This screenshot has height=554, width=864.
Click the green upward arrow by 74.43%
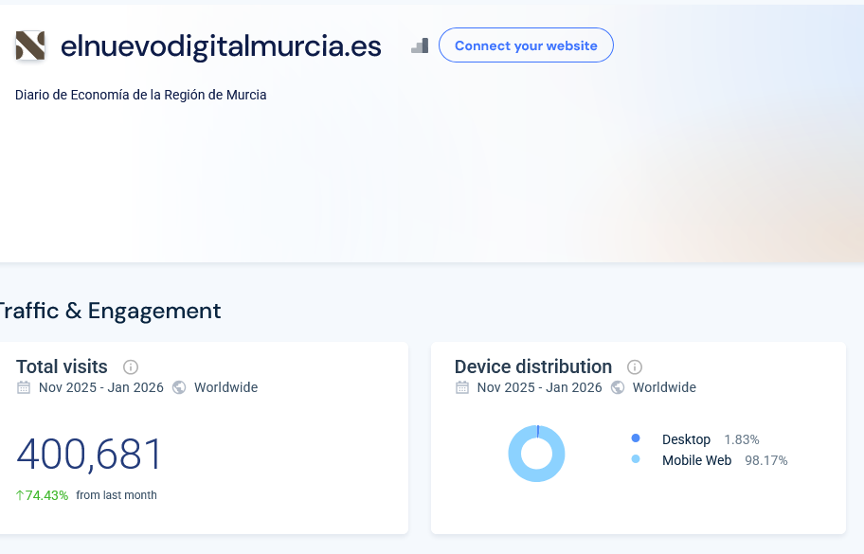coord(20,495)
